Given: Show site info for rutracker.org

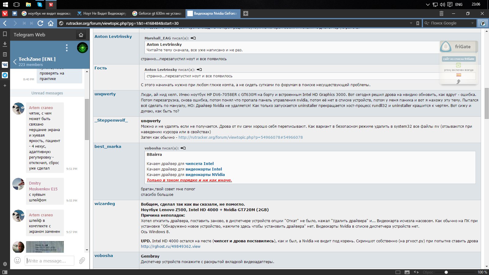Looking at the screenshot, I should coord(61,23).
